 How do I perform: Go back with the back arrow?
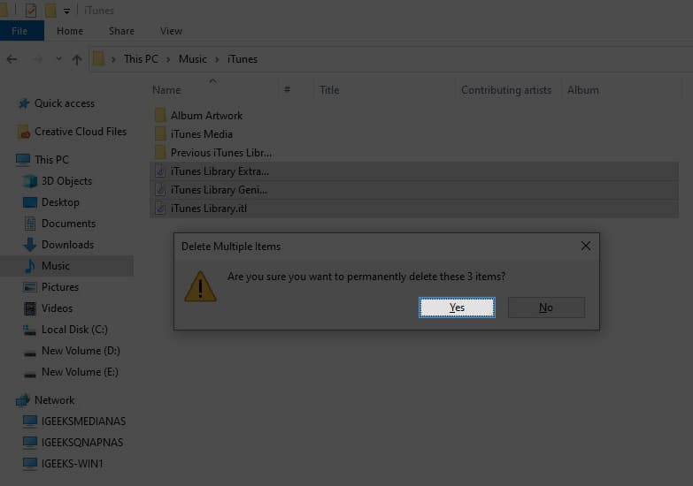[12, 59]
